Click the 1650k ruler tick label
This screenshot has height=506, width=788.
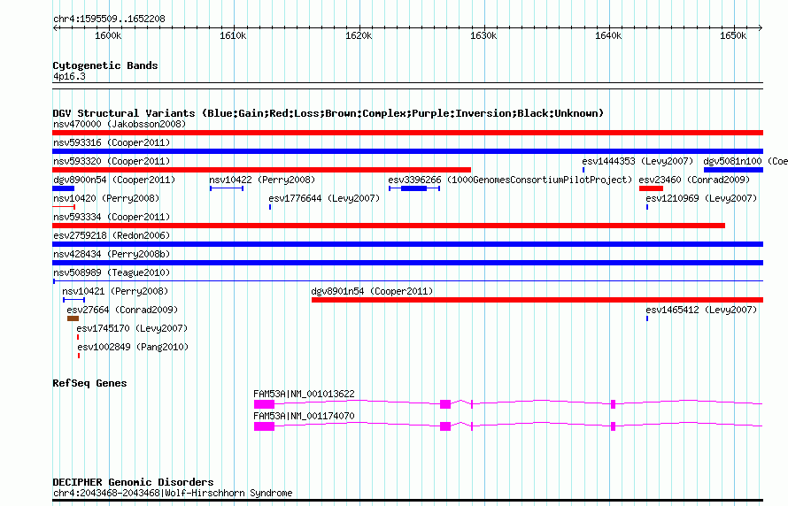733,35
